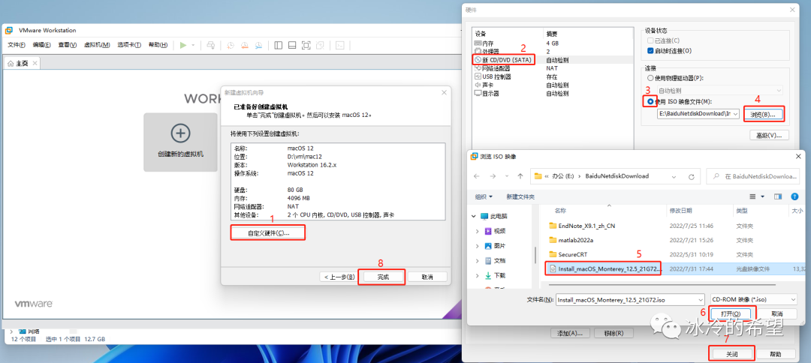Click 取消 button in new VM wizard

point(427,277)
